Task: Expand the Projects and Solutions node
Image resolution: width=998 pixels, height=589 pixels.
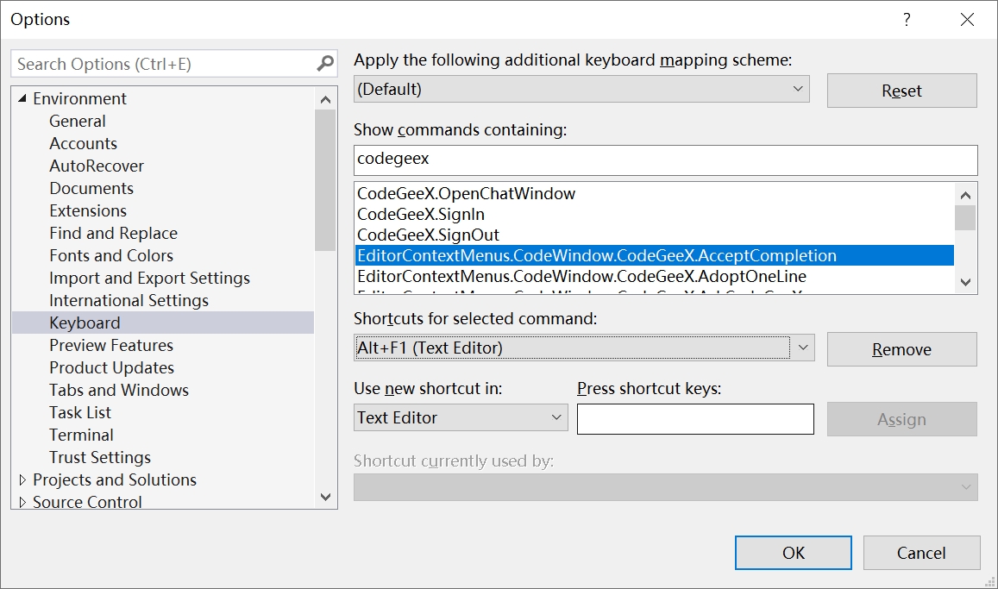Action: 22,479
